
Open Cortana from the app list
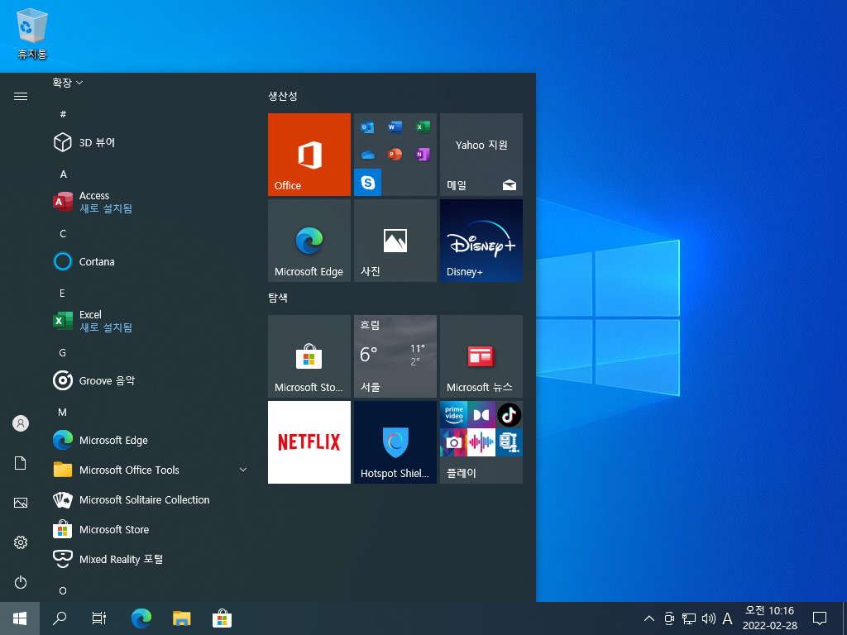click(x=151, y=261)
